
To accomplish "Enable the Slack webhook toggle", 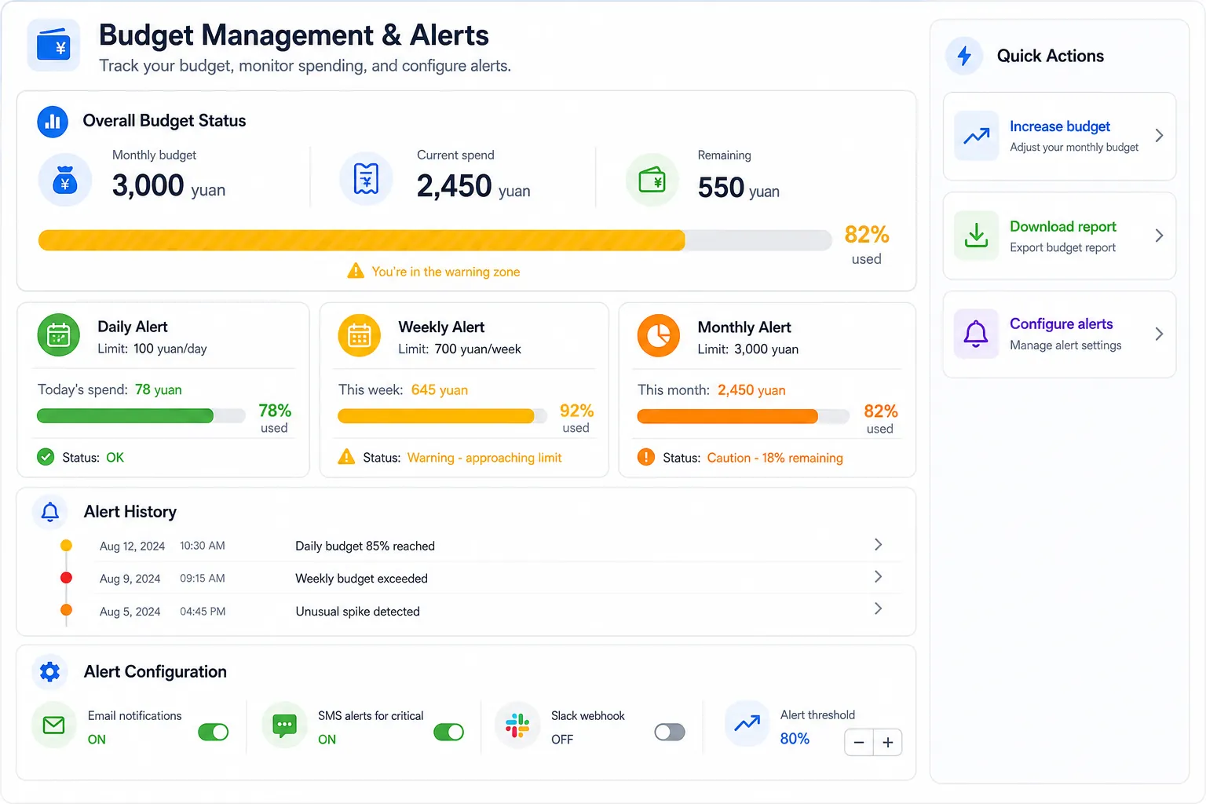I will pyautogui.click(x=670, y=732).
